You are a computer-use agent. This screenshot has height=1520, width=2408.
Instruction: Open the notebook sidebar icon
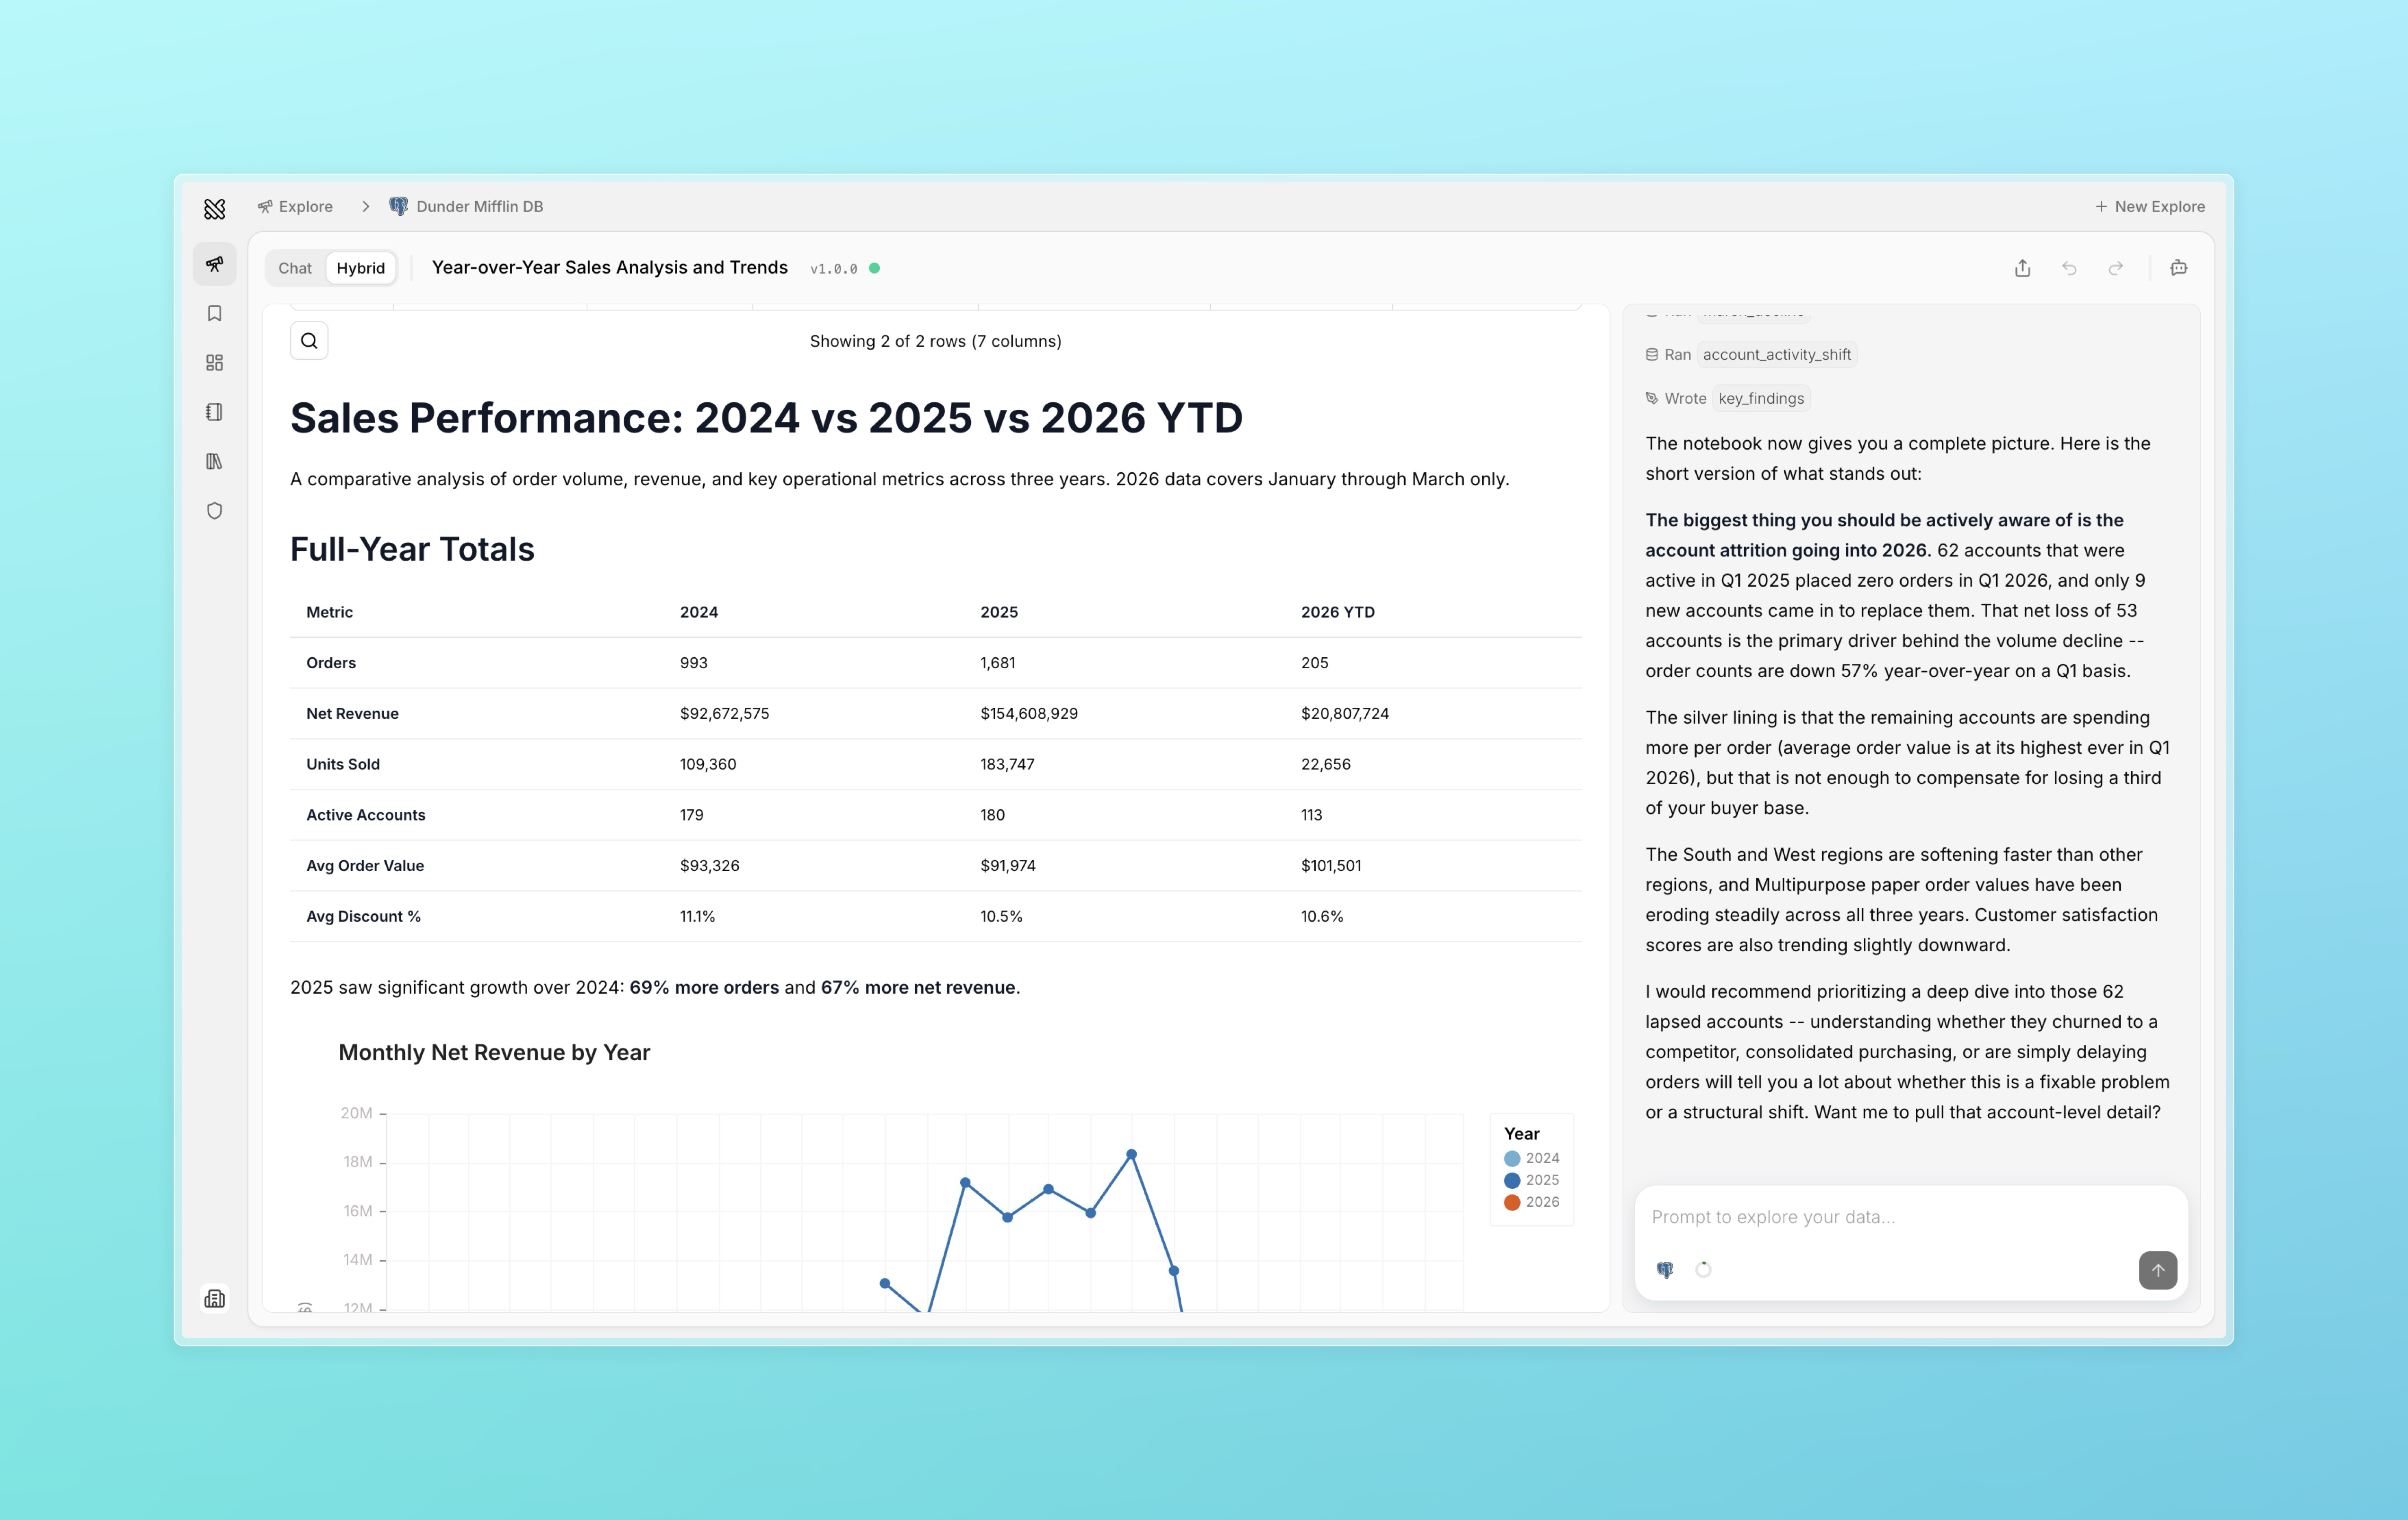(214, 412)
